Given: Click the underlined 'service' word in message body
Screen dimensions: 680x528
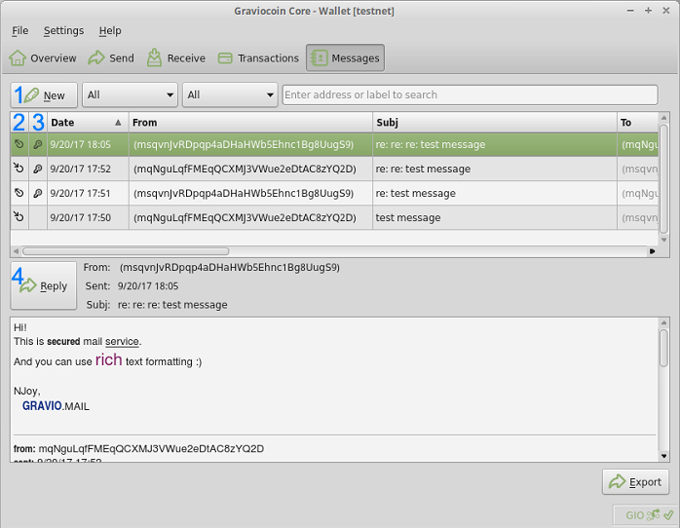Looking at the screenshot, I should click(122, 342).
